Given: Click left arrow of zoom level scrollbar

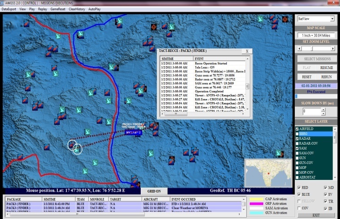Looking at the screenshot, I should tap(300, 49).
